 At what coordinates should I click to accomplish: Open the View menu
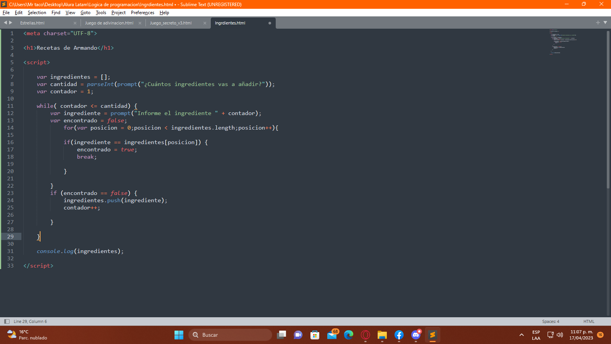tap(70, 13)
